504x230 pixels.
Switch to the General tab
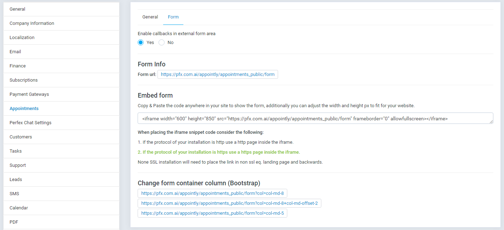pos(150,17)
